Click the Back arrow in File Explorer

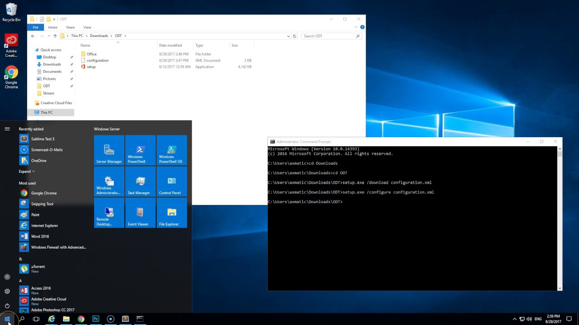pos(33,36)
